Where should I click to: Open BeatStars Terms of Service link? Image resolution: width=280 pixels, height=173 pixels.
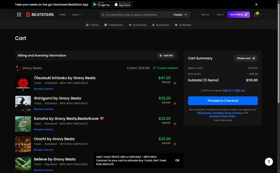click(x=227, y=113)
